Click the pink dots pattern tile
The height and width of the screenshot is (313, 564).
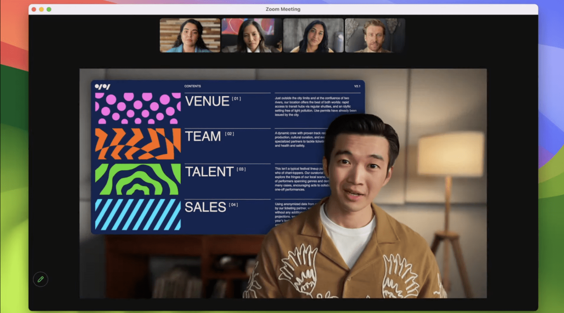point(138,108)
